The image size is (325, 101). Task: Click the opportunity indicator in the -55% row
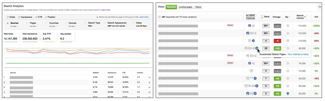(288, 41)
